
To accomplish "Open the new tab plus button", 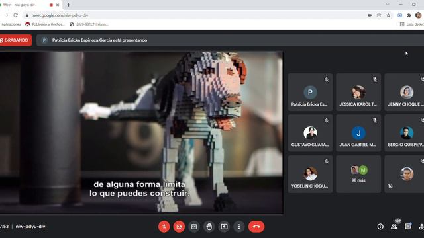I will click(68, 5).
